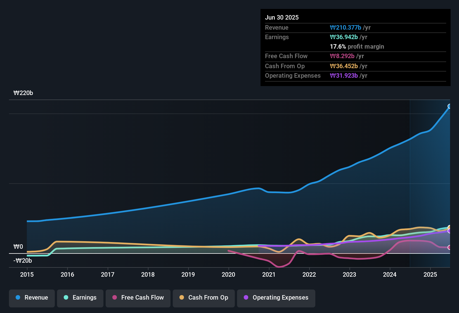Image resolution: width=459 pixels, height=313 pixels.
Task: Click the ₩210.377b revenue value
Action: [x=346, y=27]
